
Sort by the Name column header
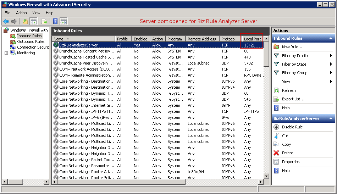click(83, 39)
